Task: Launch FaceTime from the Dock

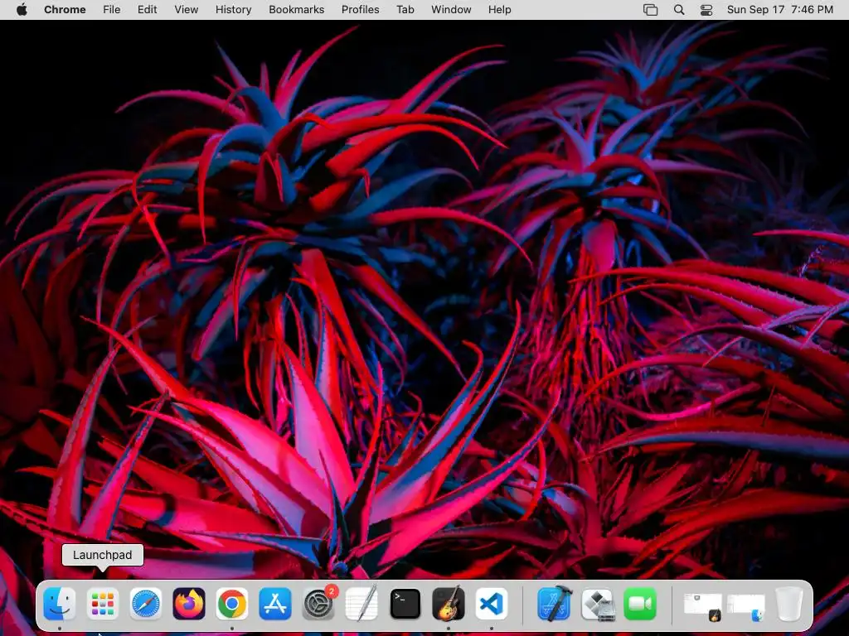Action: point(640,604)
